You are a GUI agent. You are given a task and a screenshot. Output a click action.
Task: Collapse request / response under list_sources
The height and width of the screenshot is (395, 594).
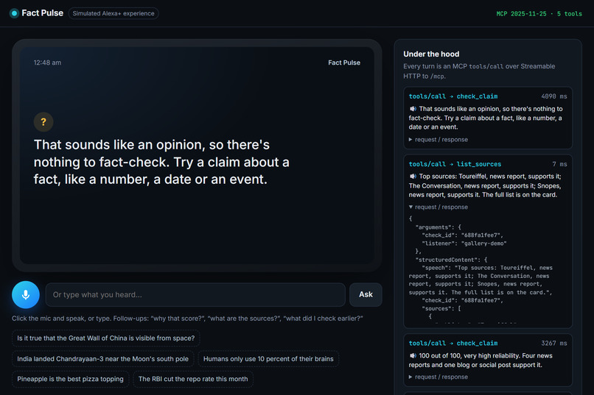coord(438,207)
